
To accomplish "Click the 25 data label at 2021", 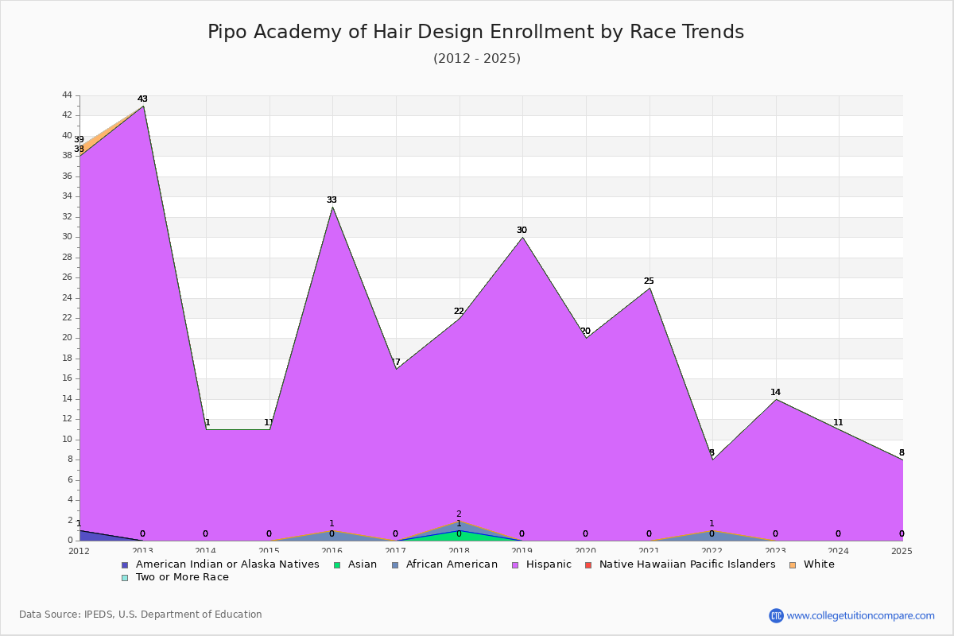I will pos(649,281).
